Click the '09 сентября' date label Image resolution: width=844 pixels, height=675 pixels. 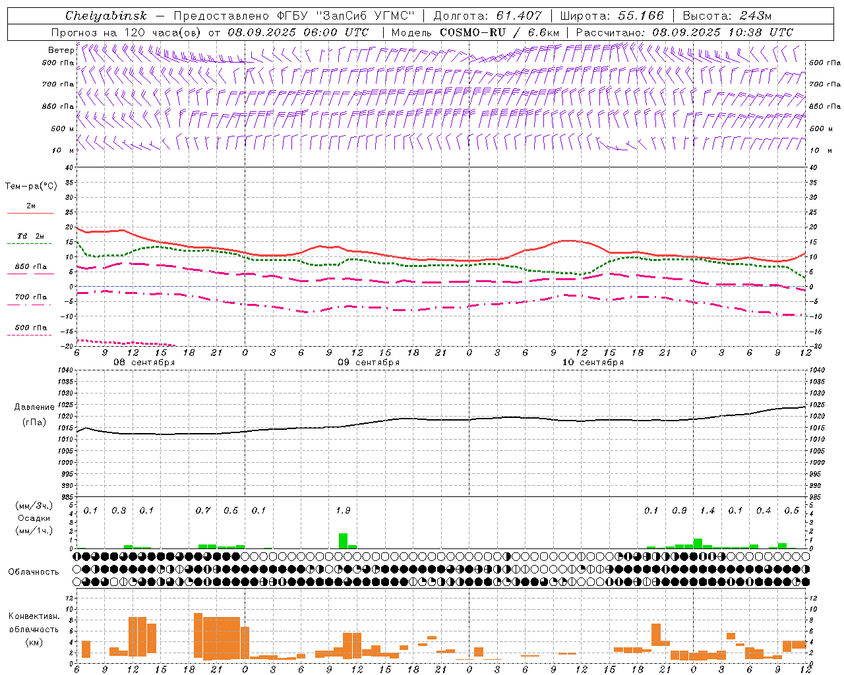point(369,363)
